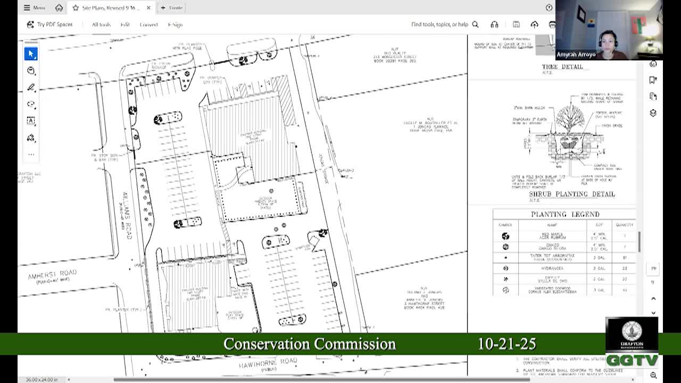This screenshot has height=383, width=681.
Task: Pick the text box selection tool
Action: [31, 121]
